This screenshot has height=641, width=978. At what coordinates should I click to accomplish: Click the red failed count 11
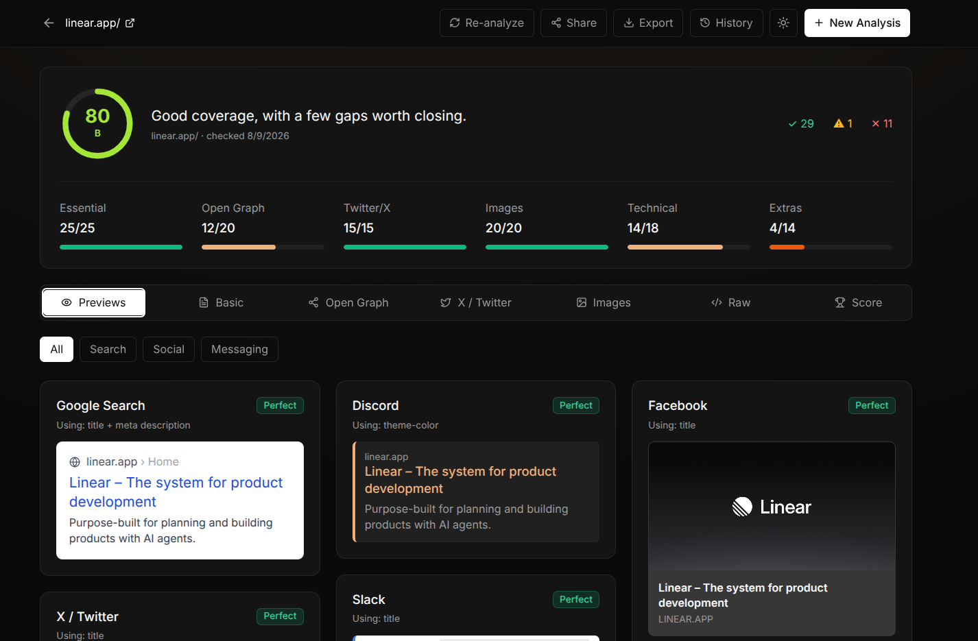(x=882, y=123)
